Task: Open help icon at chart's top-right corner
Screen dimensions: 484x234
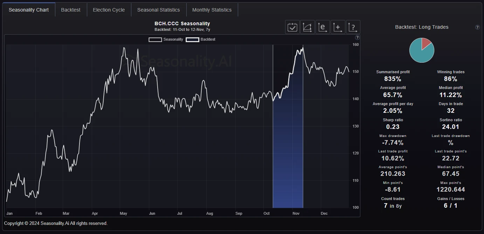Action: point(357,37)
